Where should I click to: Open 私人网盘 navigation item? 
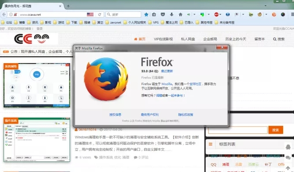point(188,39)
